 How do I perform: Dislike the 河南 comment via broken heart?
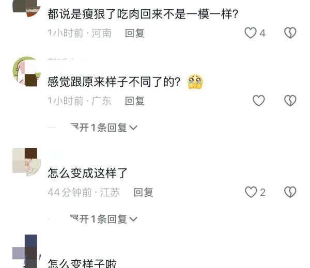point(290,33)
